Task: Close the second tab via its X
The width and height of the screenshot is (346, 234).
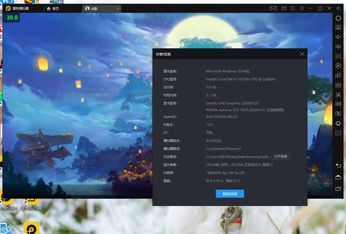Action: point(118,9)
